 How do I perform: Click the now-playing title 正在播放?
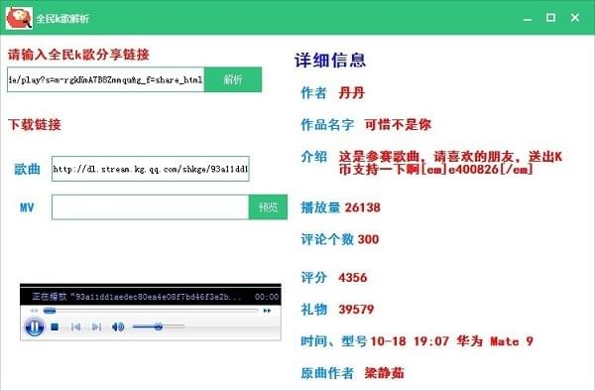click(x=137, y=297)
